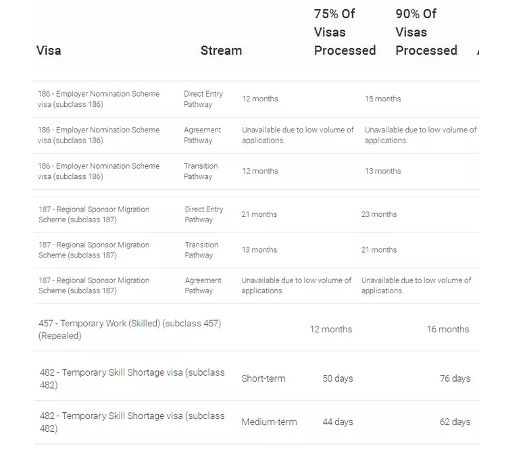Screen dimensions: 527x450
Task: Select Transition Pathway stream for subclass 186
Action: [x=201, y=171]
